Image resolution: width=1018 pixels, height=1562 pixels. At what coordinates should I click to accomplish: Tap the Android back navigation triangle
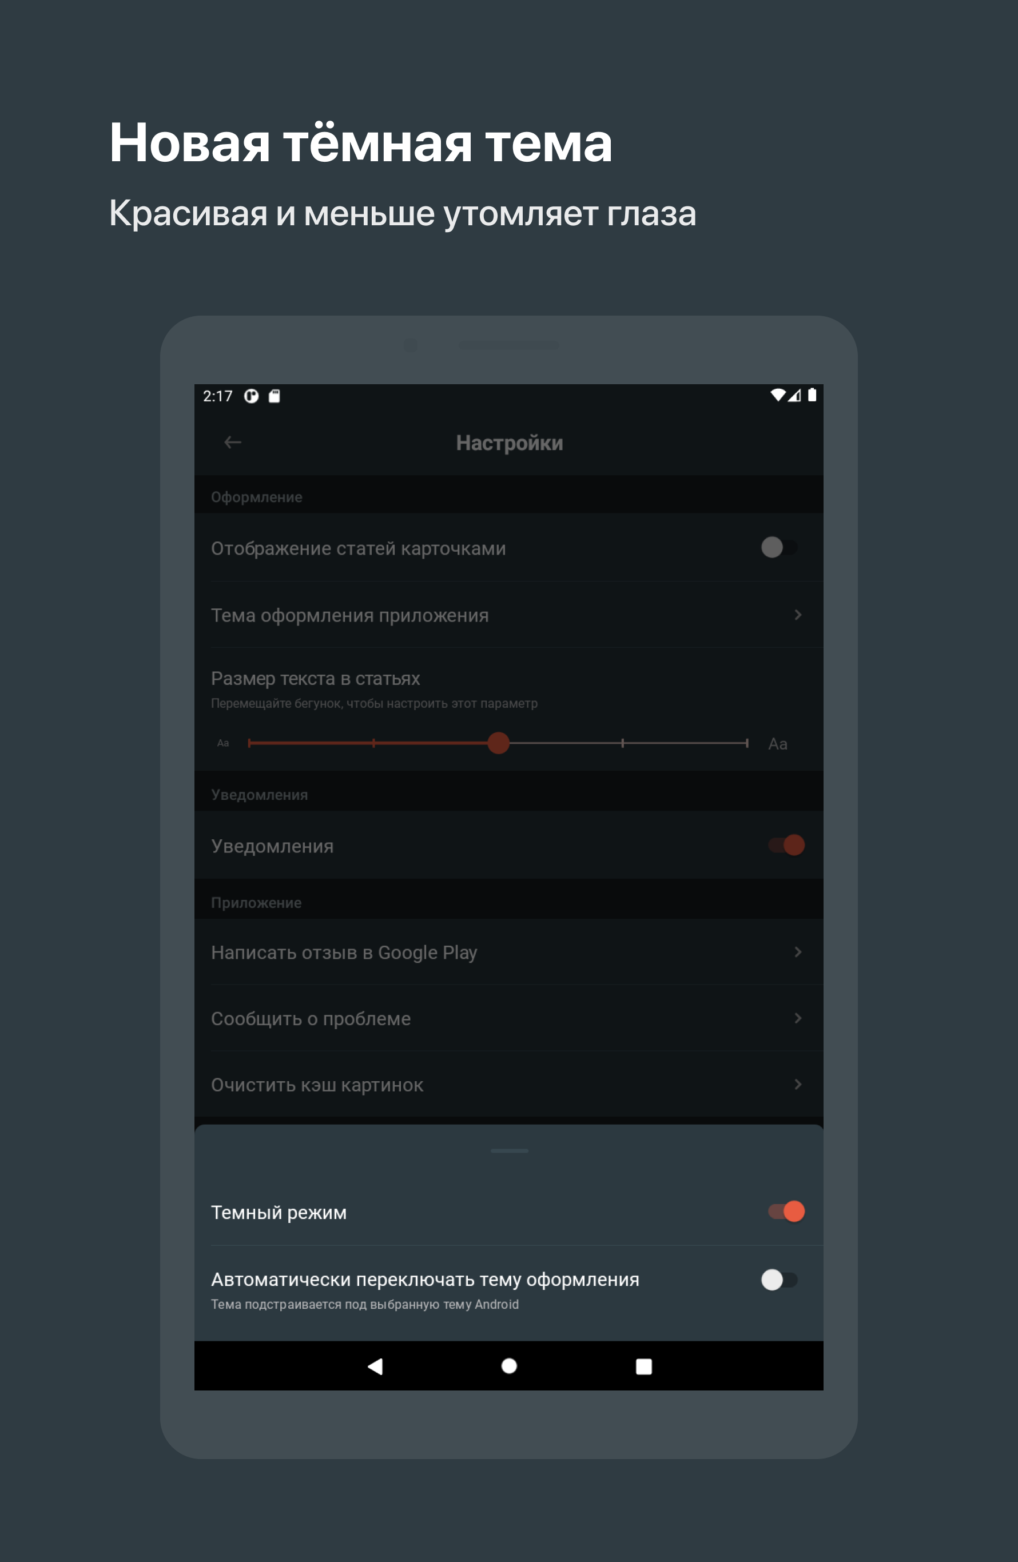[x=375, y=1366]
